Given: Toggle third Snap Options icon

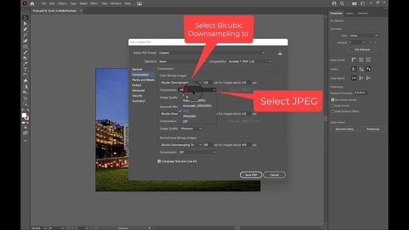Looking at the screenshot, I should (x=368, y=78).
